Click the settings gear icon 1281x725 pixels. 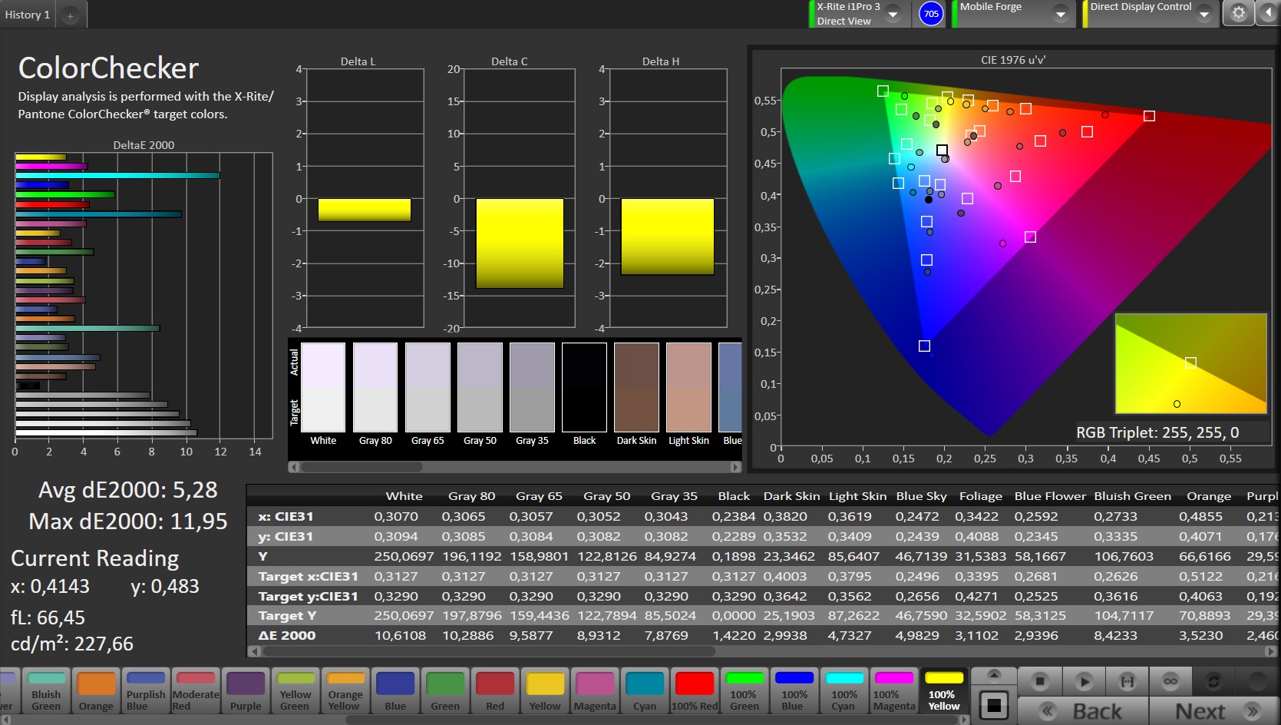[1238, 13]
